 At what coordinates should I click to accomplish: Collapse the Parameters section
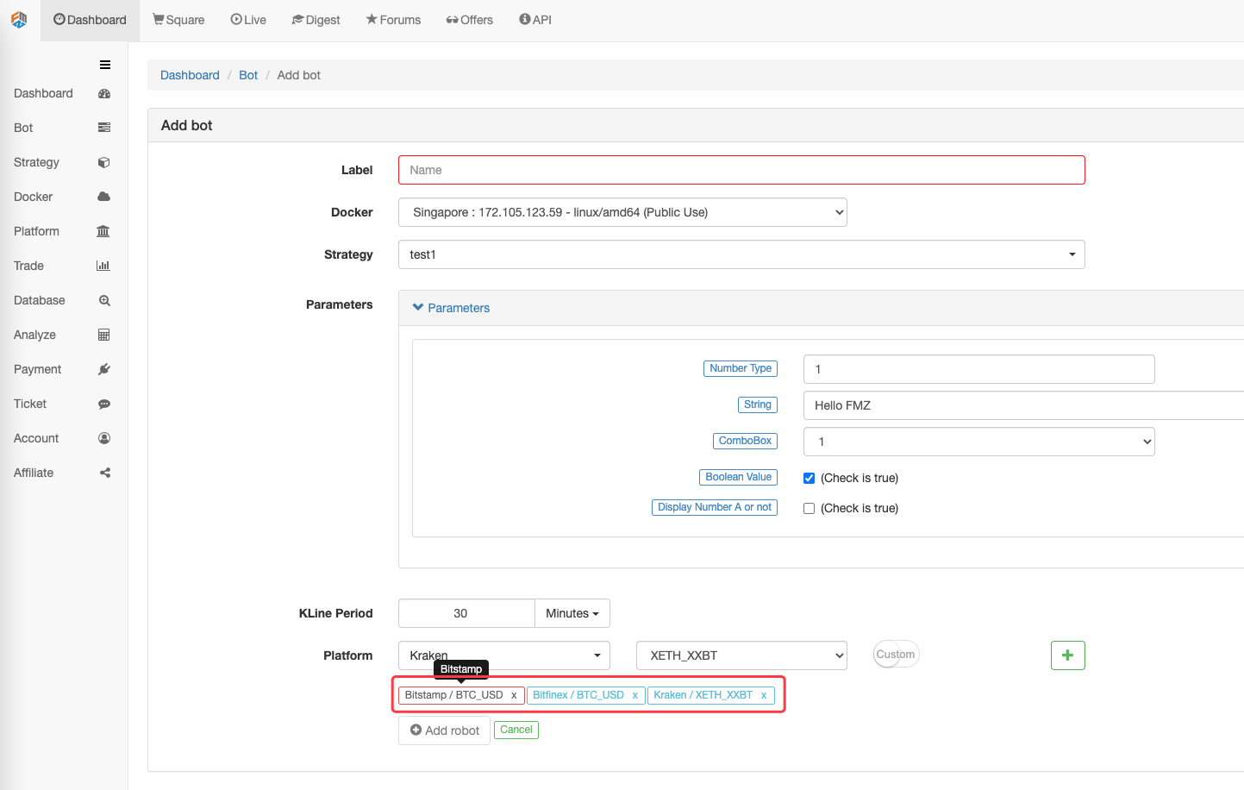point(451,308)
